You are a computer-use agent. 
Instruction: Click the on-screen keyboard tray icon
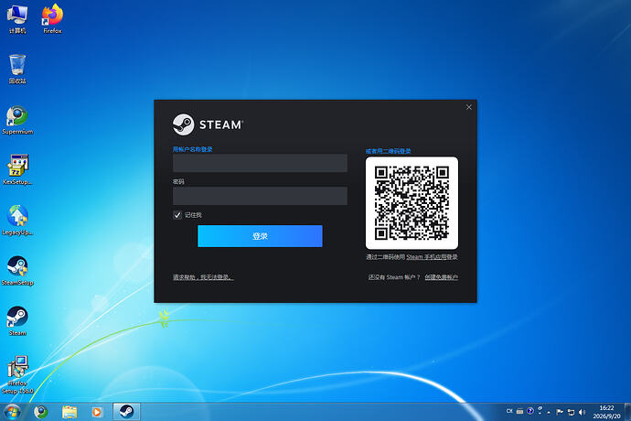pyautogui.click(x=520, y=411)
